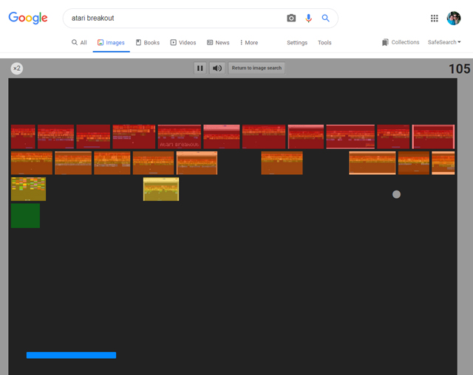Click the score 105 display
473x375 pixels.
(x=460, y=69)
